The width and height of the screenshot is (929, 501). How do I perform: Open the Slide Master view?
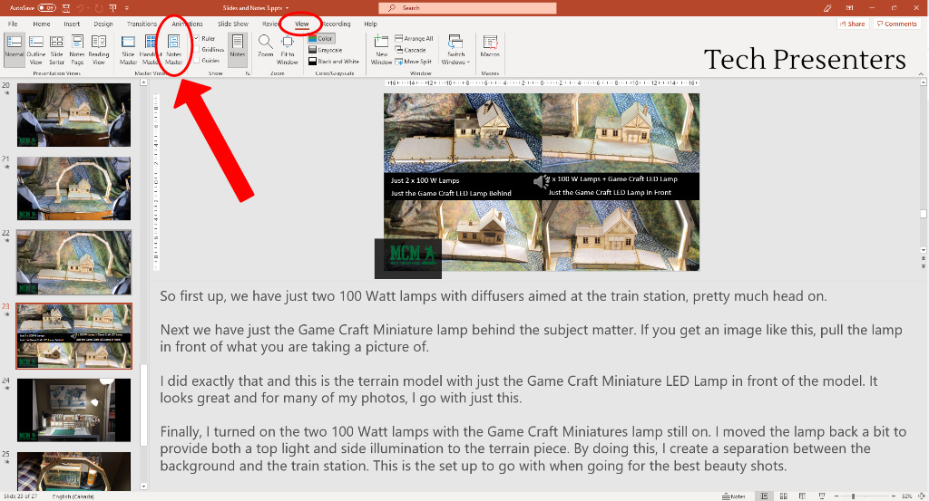point(128,50)
